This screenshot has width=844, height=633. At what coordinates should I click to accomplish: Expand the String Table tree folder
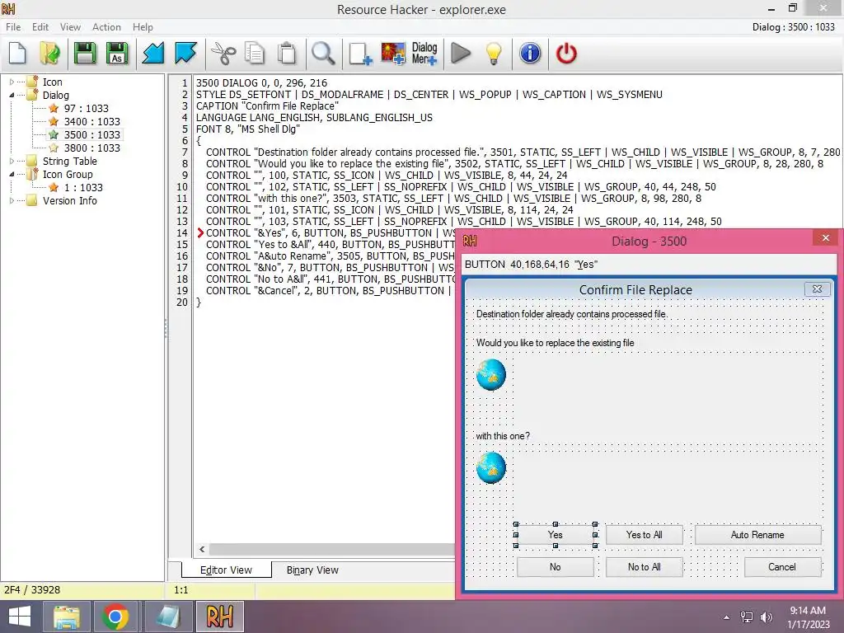click(12, 161)
